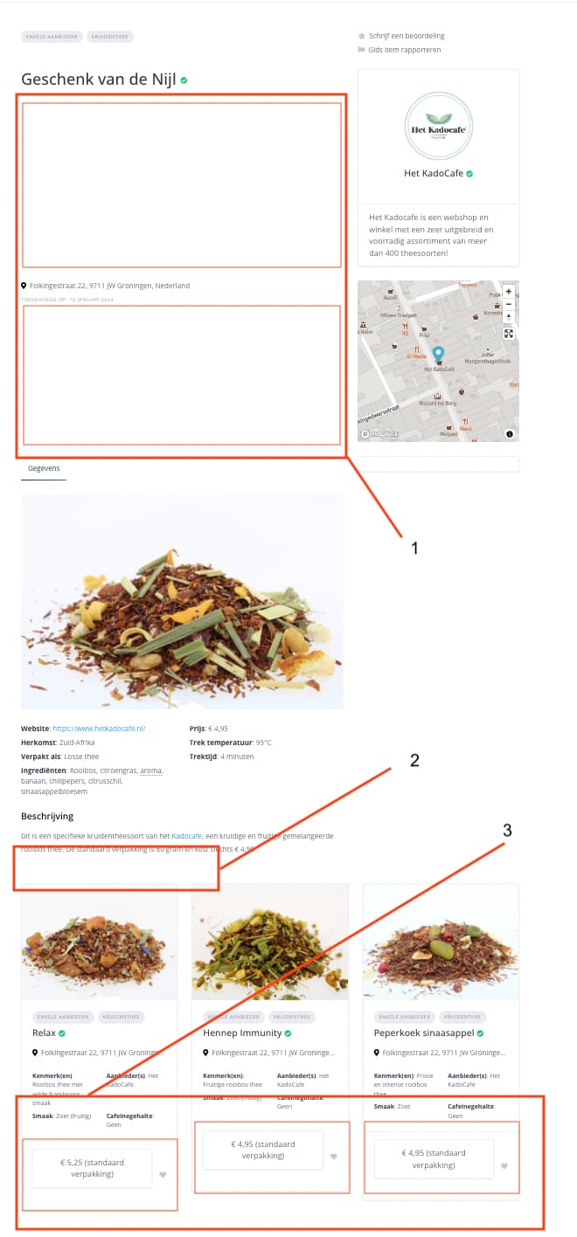
Task: Open the map in fullscreen
Action: pyautogui.click(x=509, y=334)
